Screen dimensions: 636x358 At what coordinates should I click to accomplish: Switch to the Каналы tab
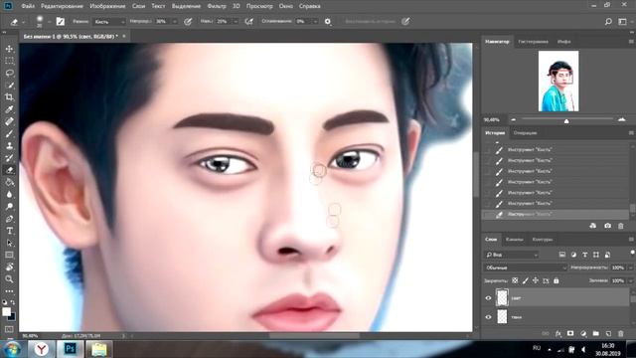tap(514, 239)
